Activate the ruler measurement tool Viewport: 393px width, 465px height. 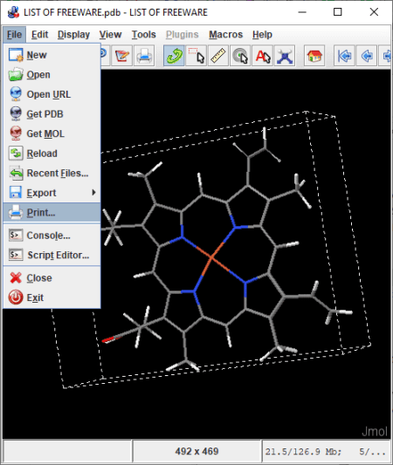click(x=218, y=56)
